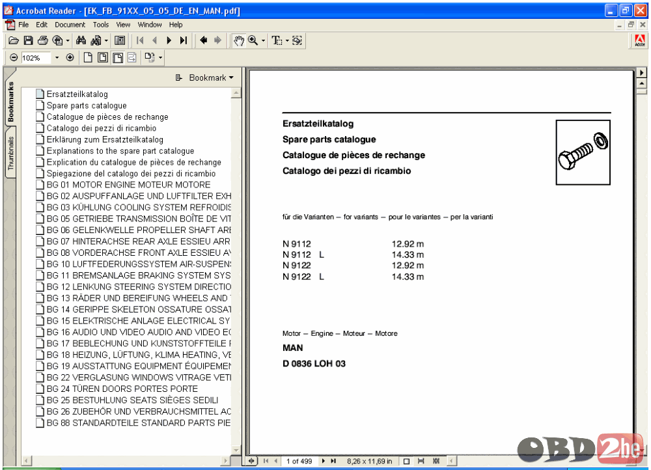
Task: Open the Tools menu
Action: tap(100, 25)
